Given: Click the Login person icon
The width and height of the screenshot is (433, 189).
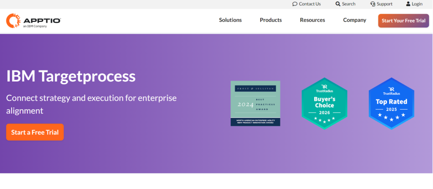Looking at the screenshot, I should tap(408, 4).
